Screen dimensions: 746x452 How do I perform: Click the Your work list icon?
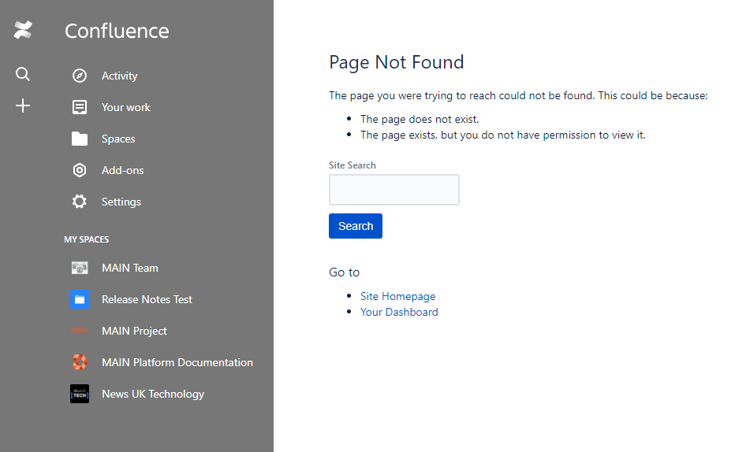pyautogui.click(x=80, y=107)
